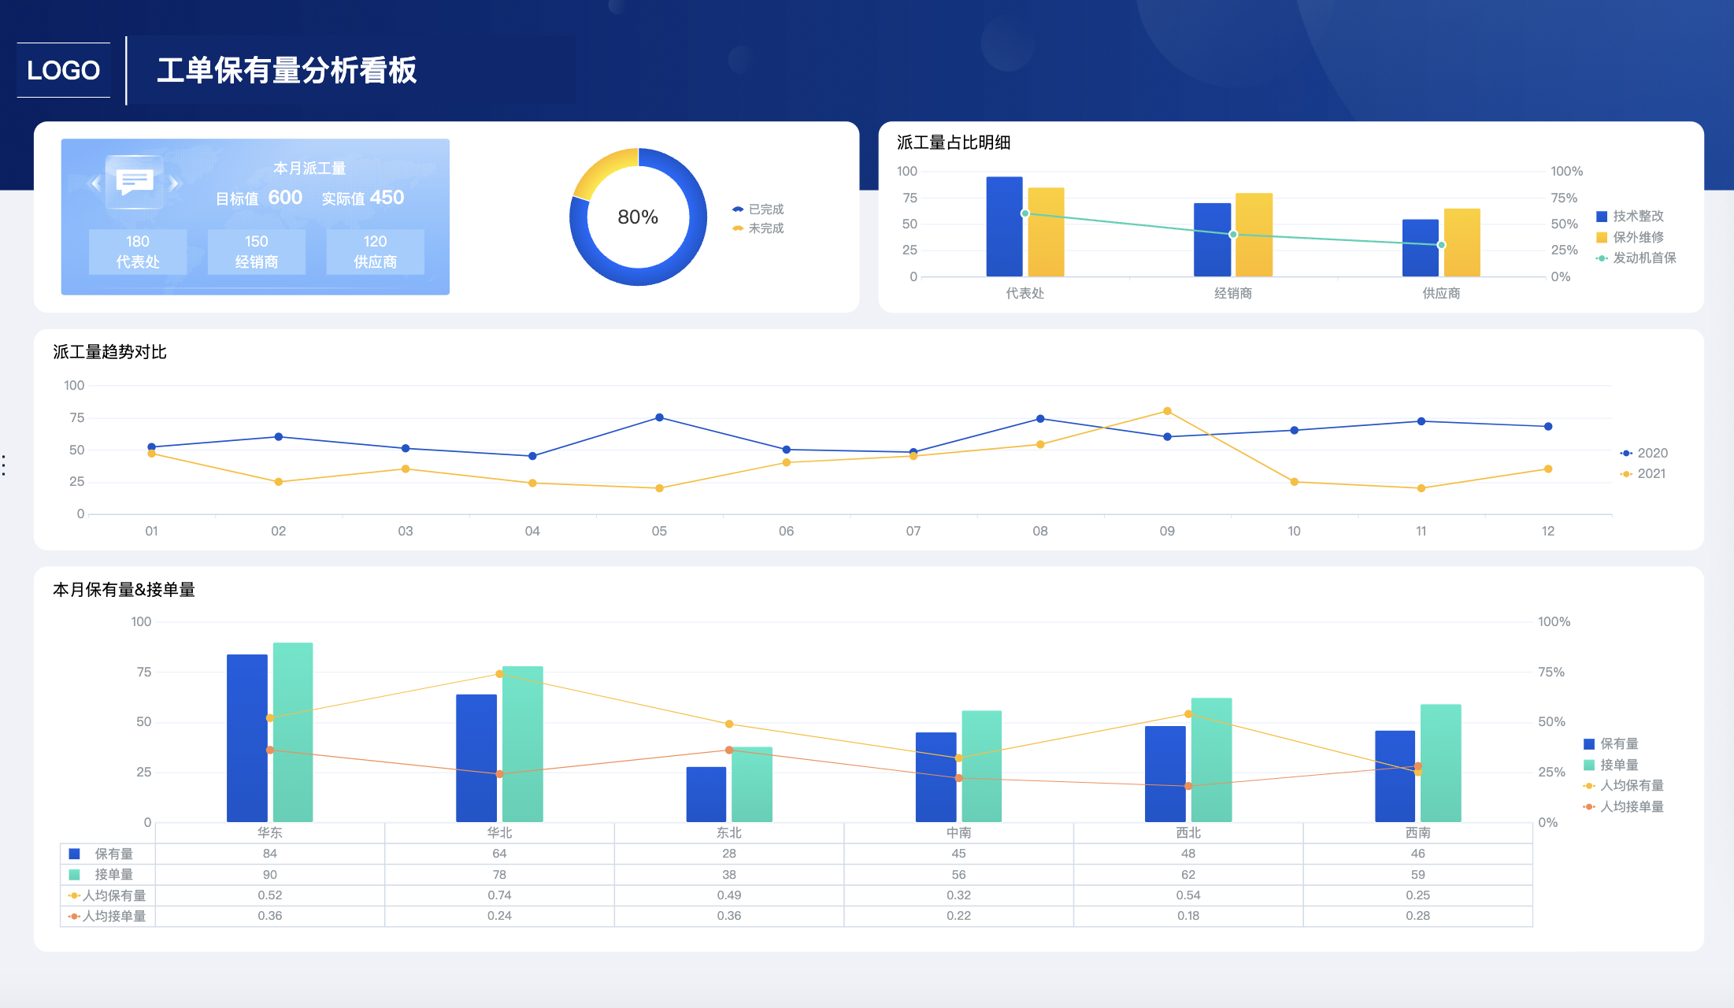Image resolution: width=1734 pixels, height=1008 pixels.
Task: Click the 本月派工量 heading in card
Action: point(309,169)
